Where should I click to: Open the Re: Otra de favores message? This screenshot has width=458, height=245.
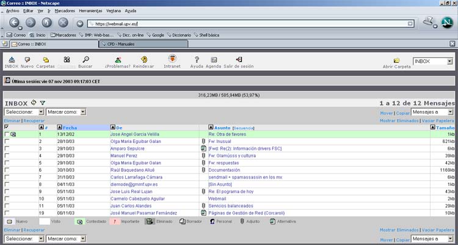click(227, 134)
